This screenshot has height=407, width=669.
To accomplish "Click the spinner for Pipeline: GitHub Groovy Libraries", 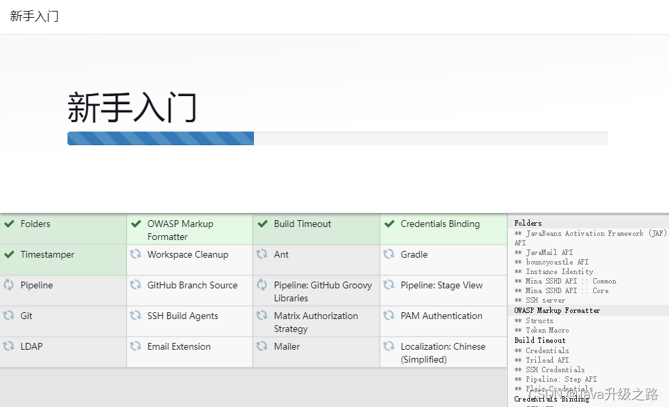I will (x=262, y=285).
